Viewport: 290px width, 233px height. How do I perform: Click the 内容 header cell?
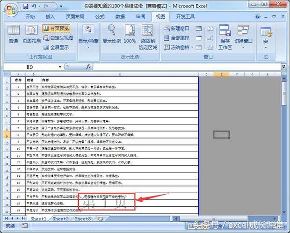tap(119, 80)
